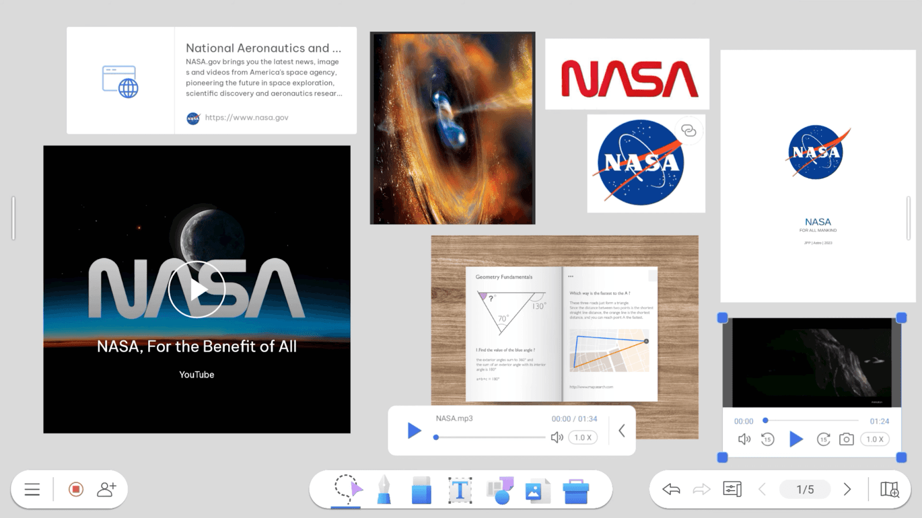Redo the last action
The height and width of the screenshot is (518, 922).
tap(701, 489)
